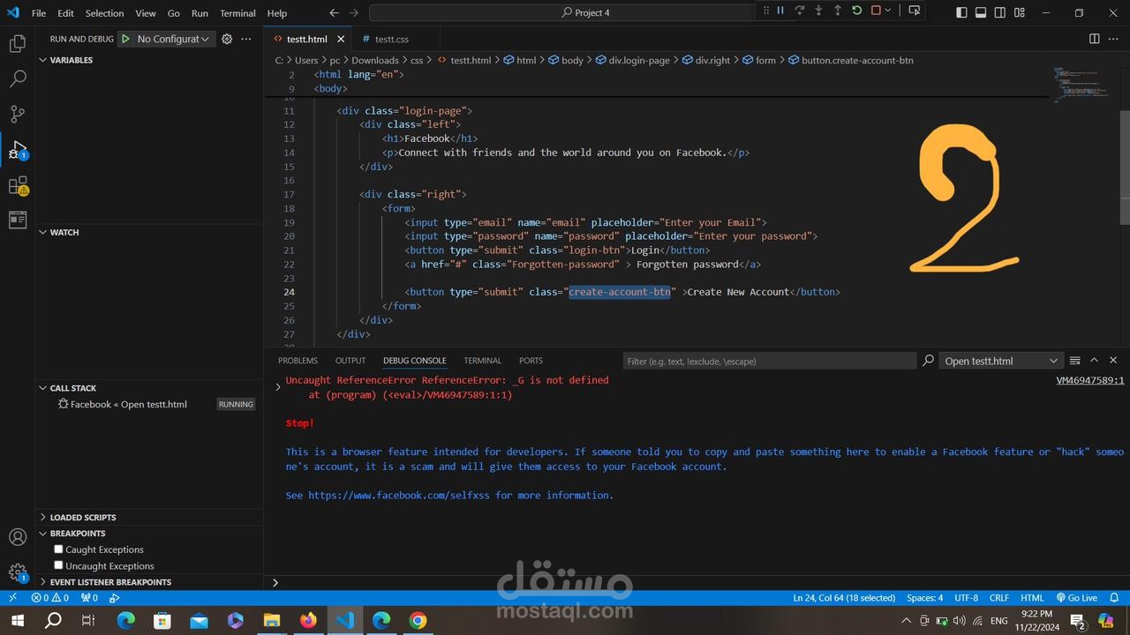
Task: Collapse the Variables section
Action: point(149,60)
